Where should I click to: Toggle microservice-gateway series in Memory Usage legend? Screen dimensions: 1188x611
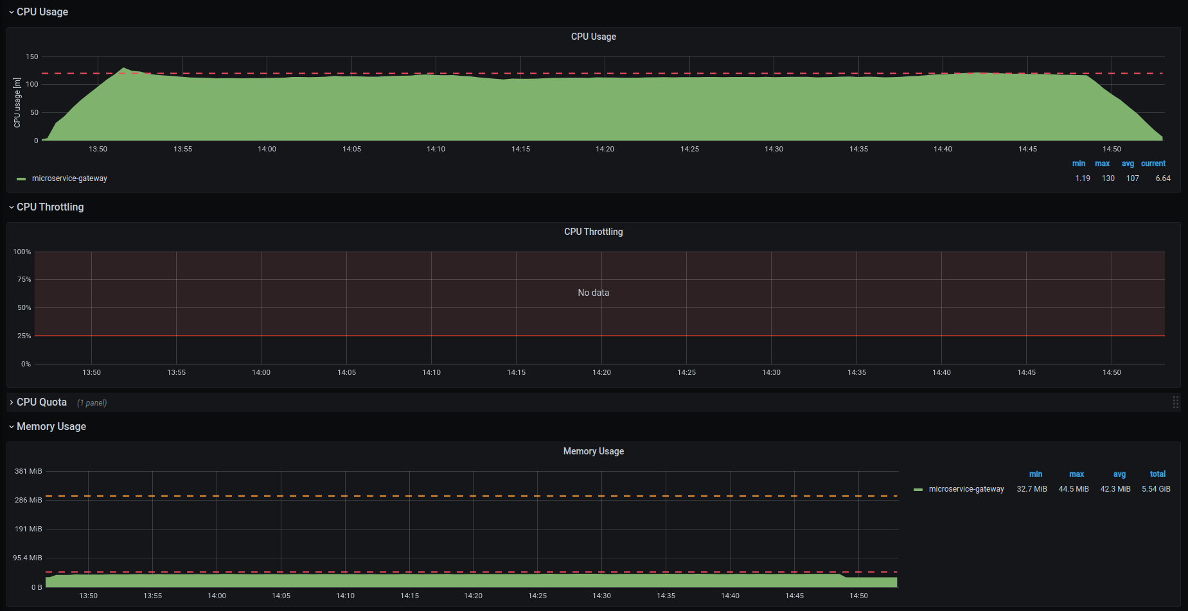[966, 488]
